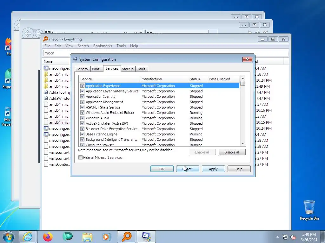The image size is (325, 243).
Task: Sort Everything results by Name column
Action: (x=56, y=61)
